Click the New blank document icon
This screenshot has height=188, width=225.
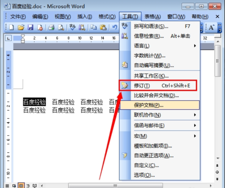pos(12,27)
